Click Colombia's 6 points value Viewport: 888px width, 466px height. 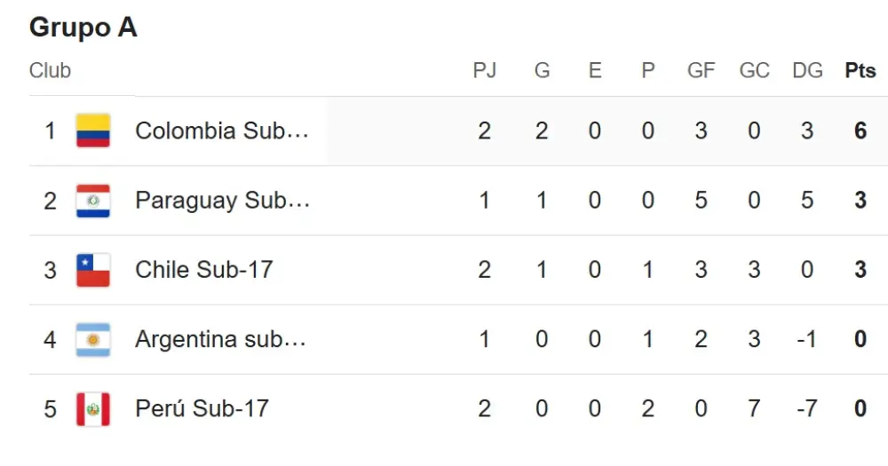coord(860,130)
